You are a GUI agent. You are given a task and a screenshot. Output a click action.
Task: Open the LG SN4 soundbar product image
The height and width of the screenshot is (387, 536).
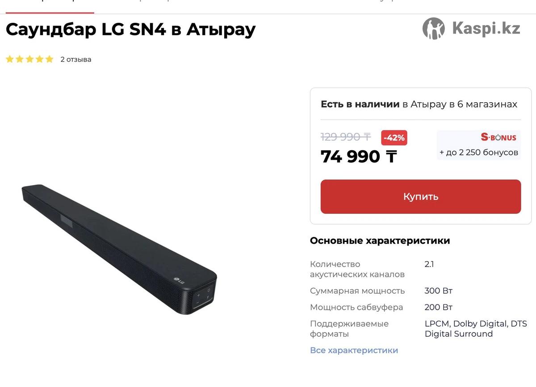tap(120, 249)
